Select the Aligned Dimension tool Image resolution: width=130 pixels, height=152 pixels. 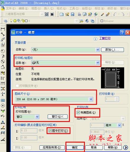pyautogui.click(x=3, y=34)
